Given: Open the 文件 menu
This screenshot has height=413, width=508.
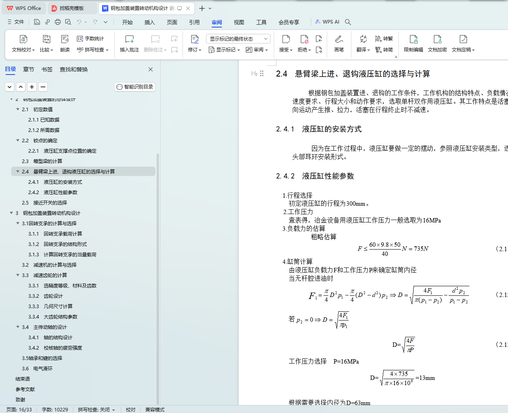Looking at the screenshot, I should tap(16, 22).
